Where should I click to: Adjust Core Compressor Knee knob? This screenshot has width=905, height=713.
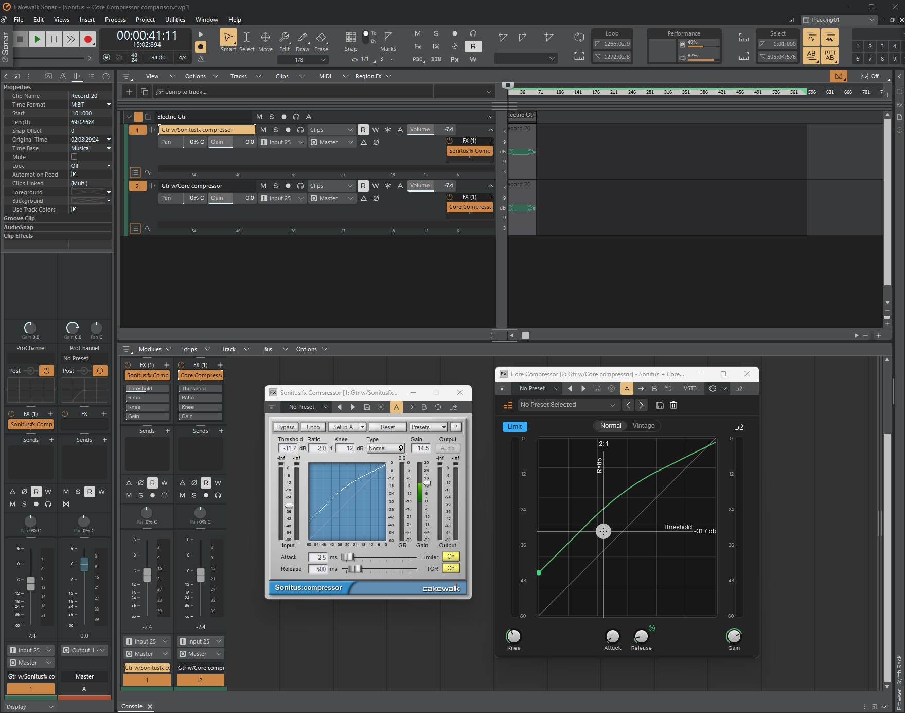[513, 636]
